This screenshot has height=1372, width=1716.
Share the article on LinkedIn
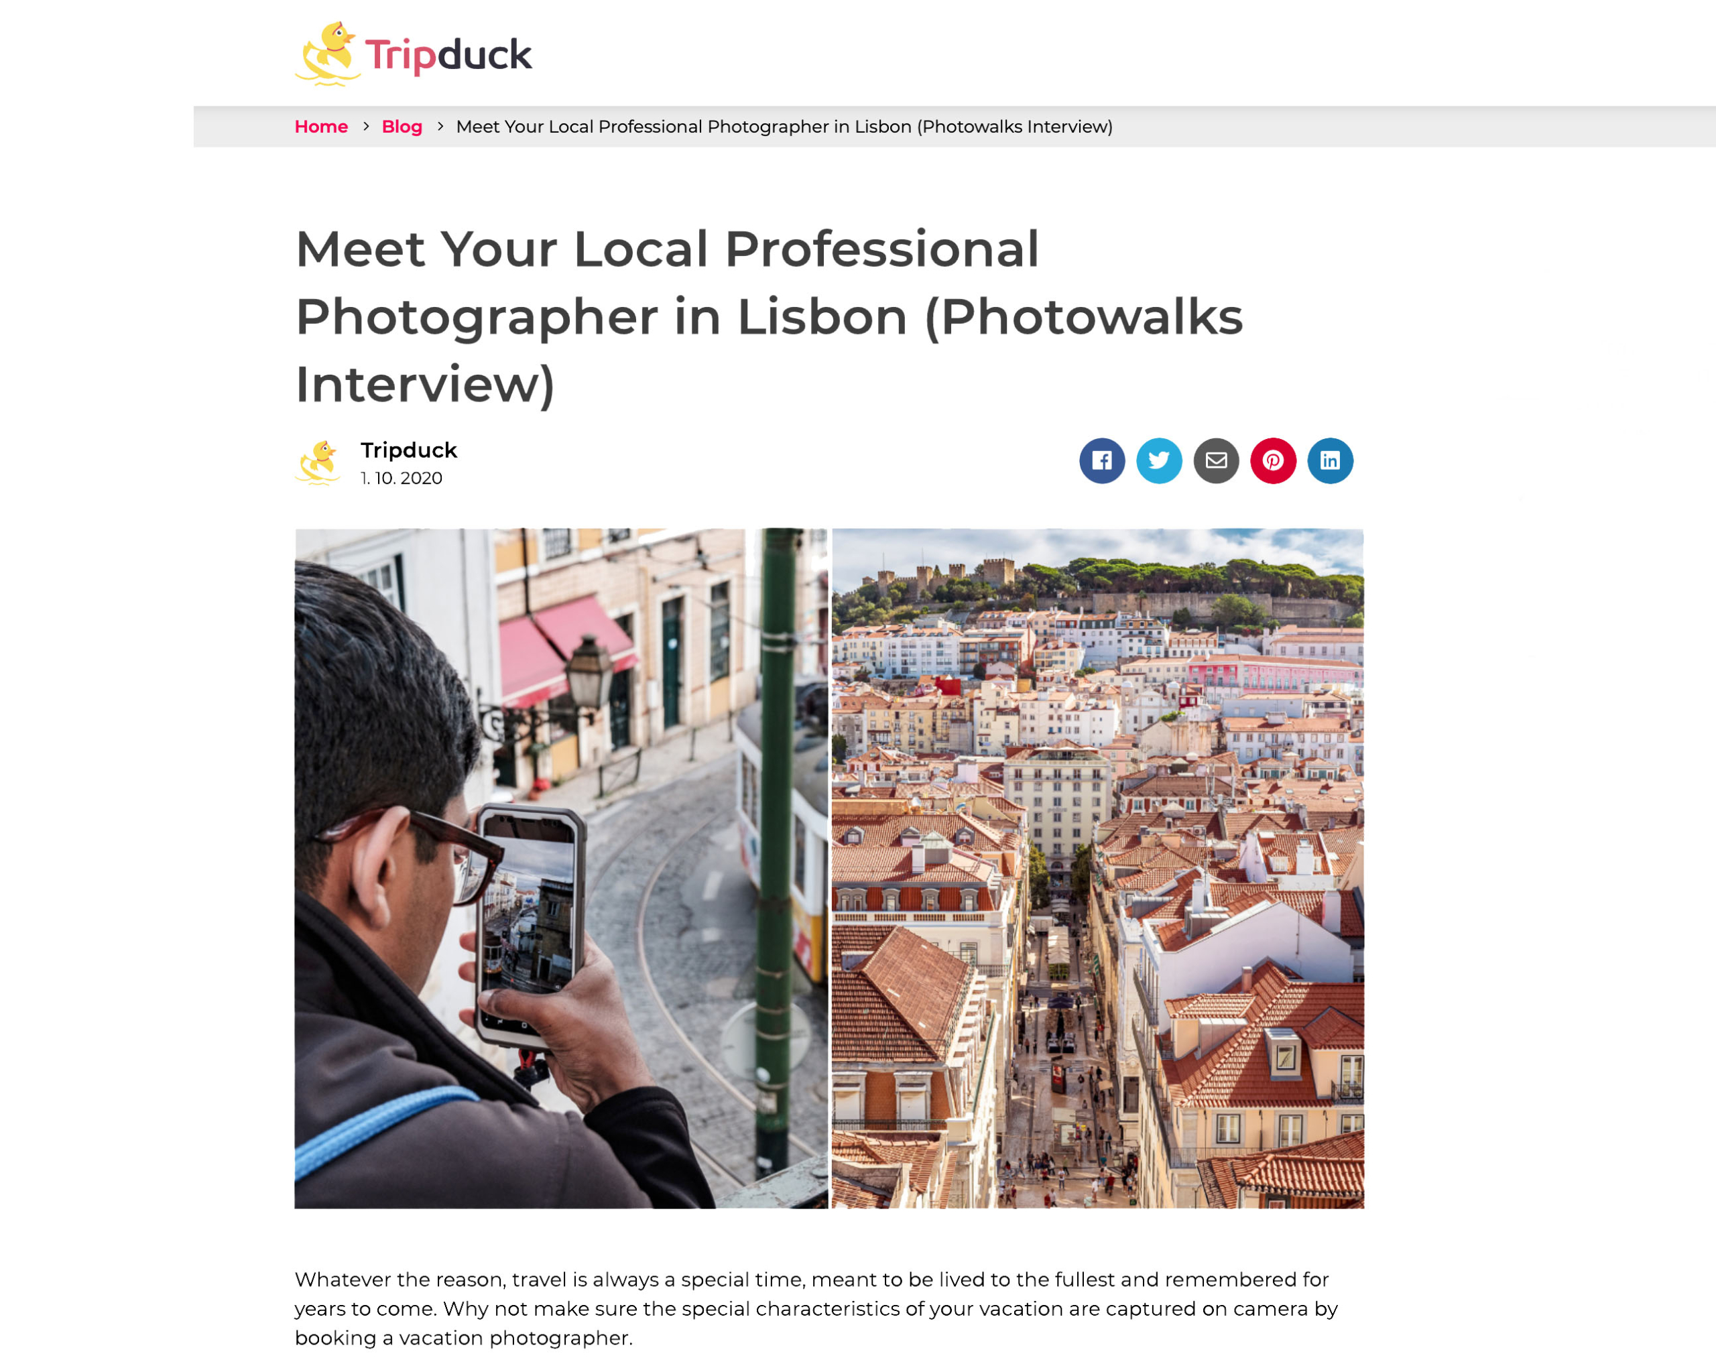(x=1330, y=460)
